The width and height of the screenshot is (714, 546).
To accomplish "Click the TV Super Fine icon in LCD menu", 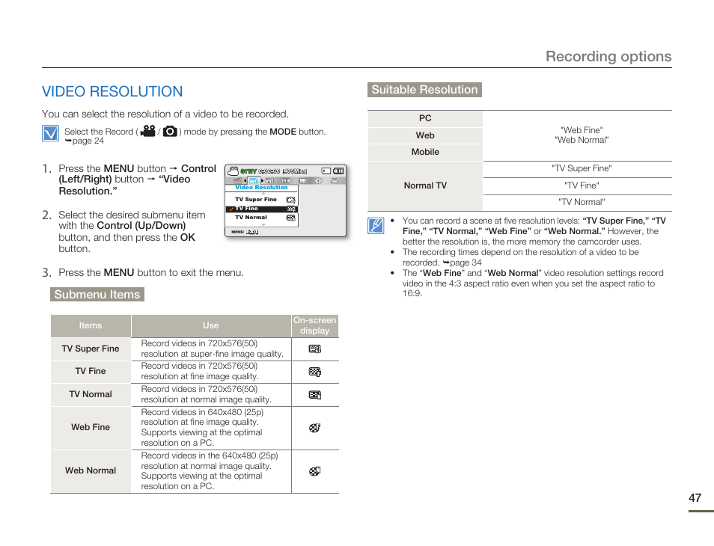I will pyautogui.click(x=290, y=200).
